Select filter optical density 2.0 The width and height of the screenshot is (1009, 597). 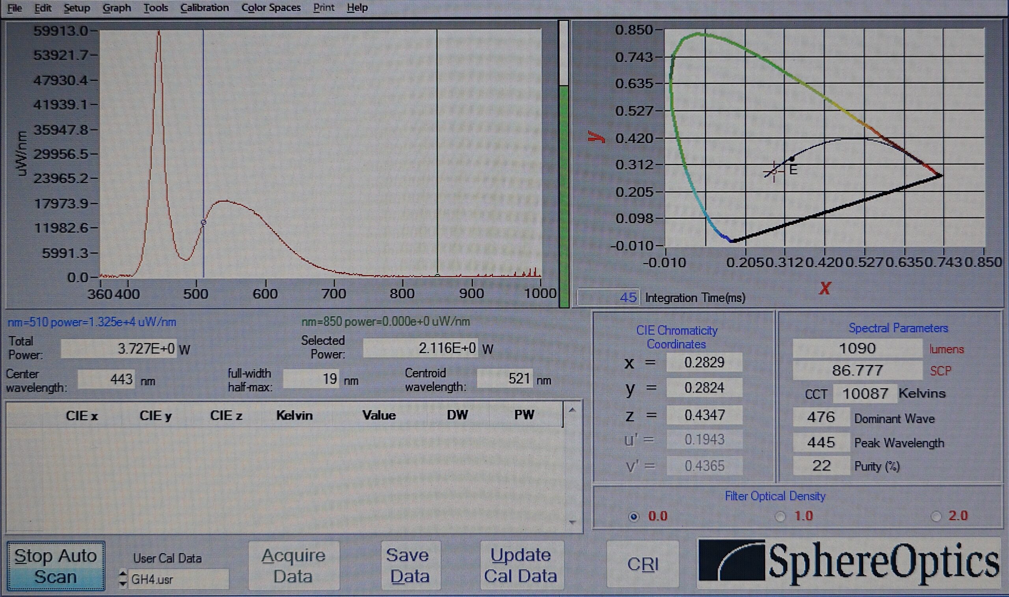pos(936,516)
